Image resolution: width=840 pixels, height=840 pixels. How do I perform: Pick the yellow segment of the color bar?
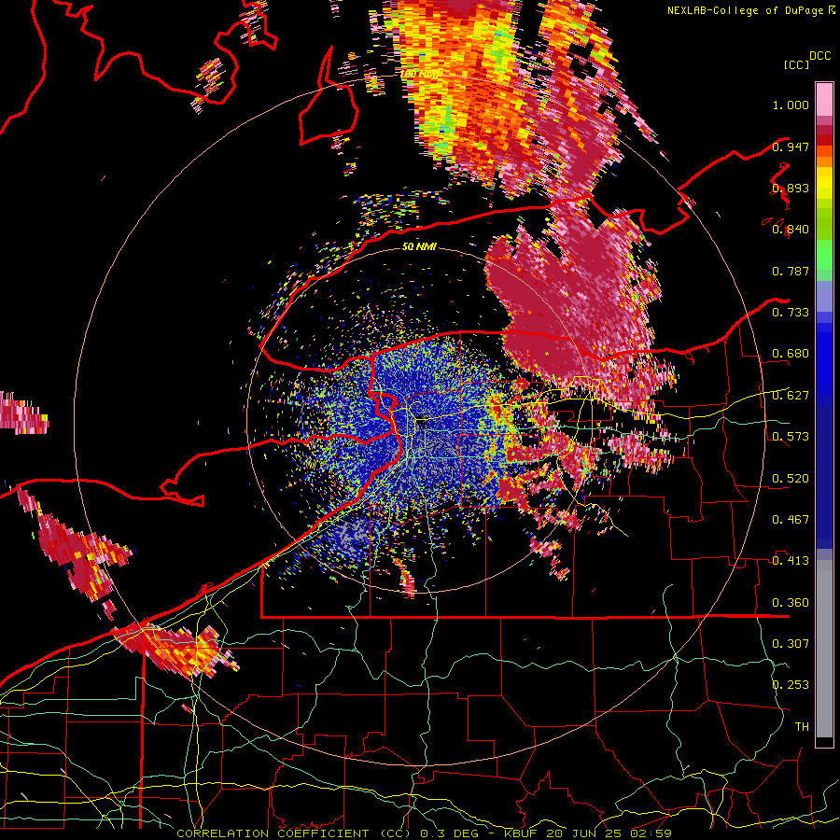824,184
